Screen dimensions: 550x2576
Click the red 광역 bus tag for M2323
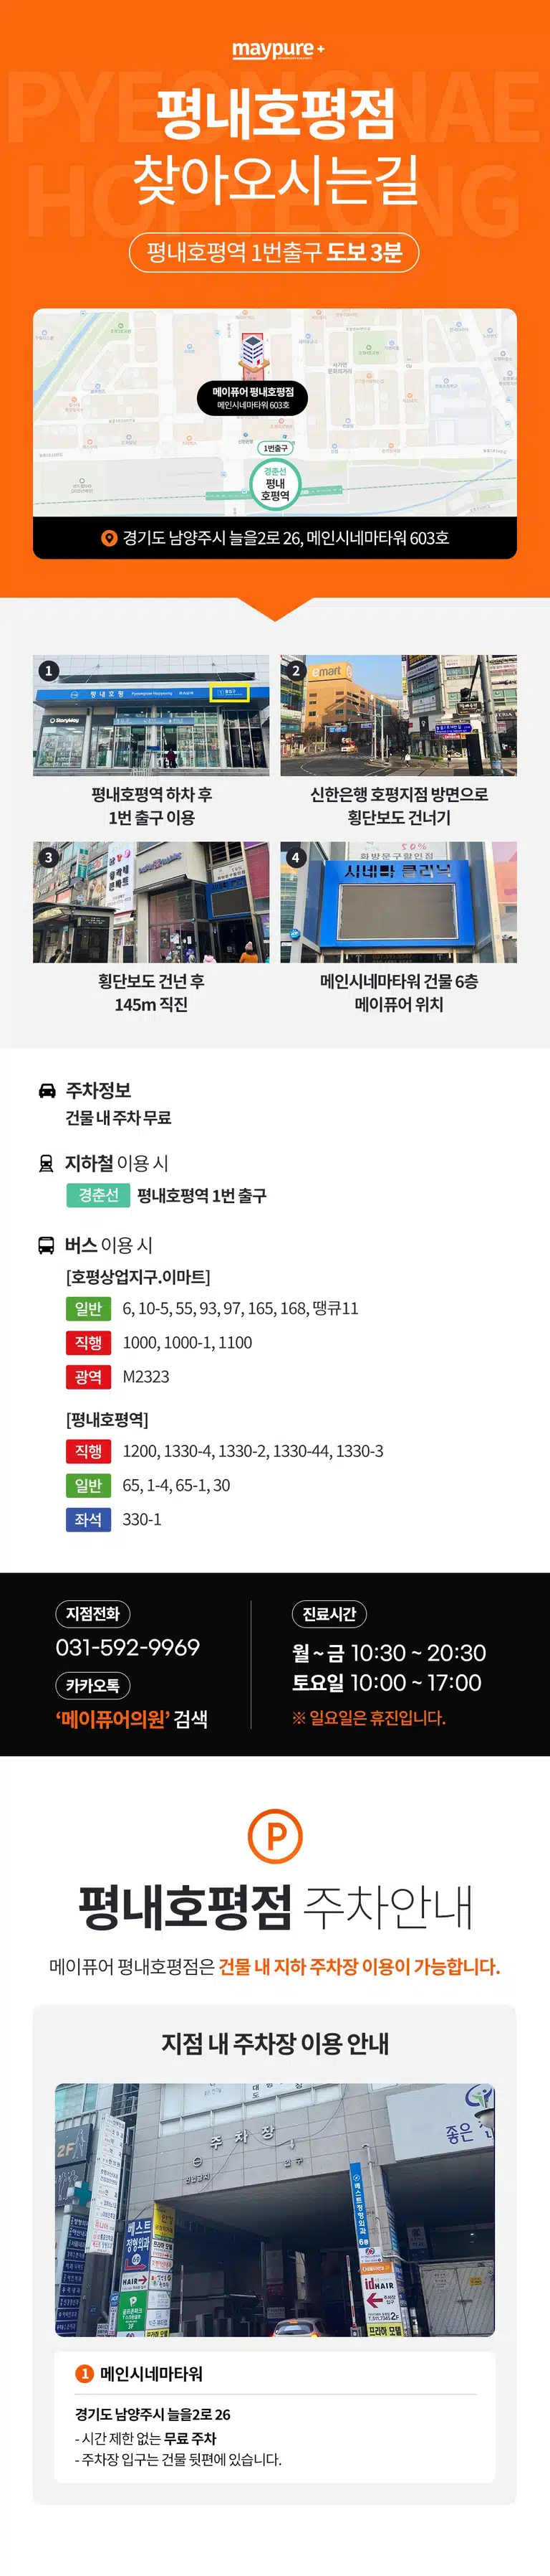(88, 1377)
